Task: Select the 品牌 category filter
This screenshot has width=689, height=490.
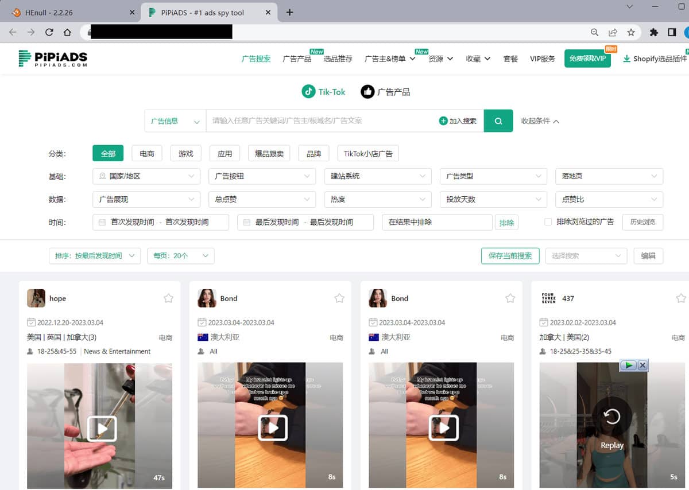Action: pos(313,153)
